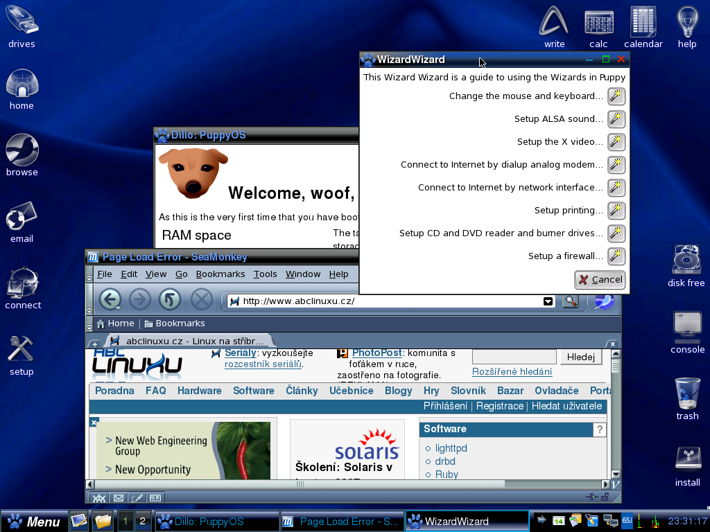This screenshot has height=532, width=710.
Task: Open the Bookmarks folder on the personal toolbar
Action: [x=174, y=323]
